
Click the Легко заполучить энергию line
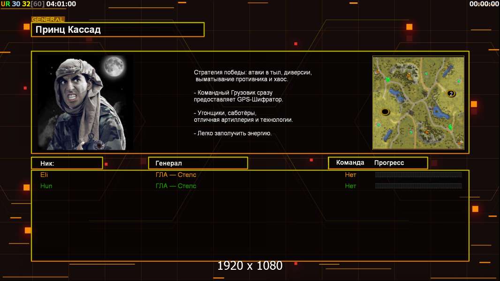[x=233, y=133]
